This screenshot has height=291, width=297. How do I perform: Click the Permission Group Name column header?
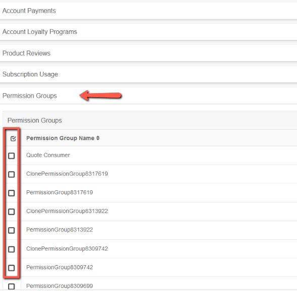60,138
